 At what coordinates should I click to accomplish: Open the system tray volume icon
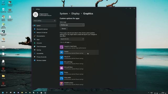(x=157, y=93)
